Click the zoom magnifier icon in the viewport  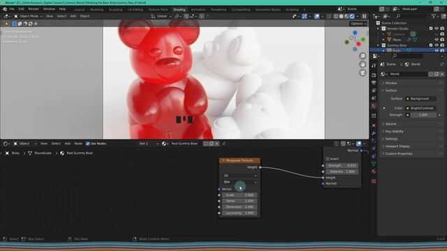(x=362, y=56)
